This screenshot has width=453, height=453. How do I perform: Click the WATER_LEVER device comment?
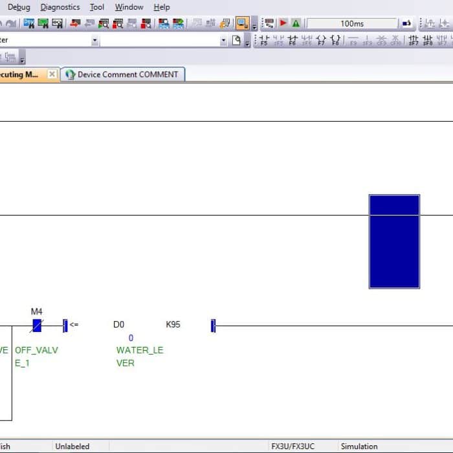(140, 357)
